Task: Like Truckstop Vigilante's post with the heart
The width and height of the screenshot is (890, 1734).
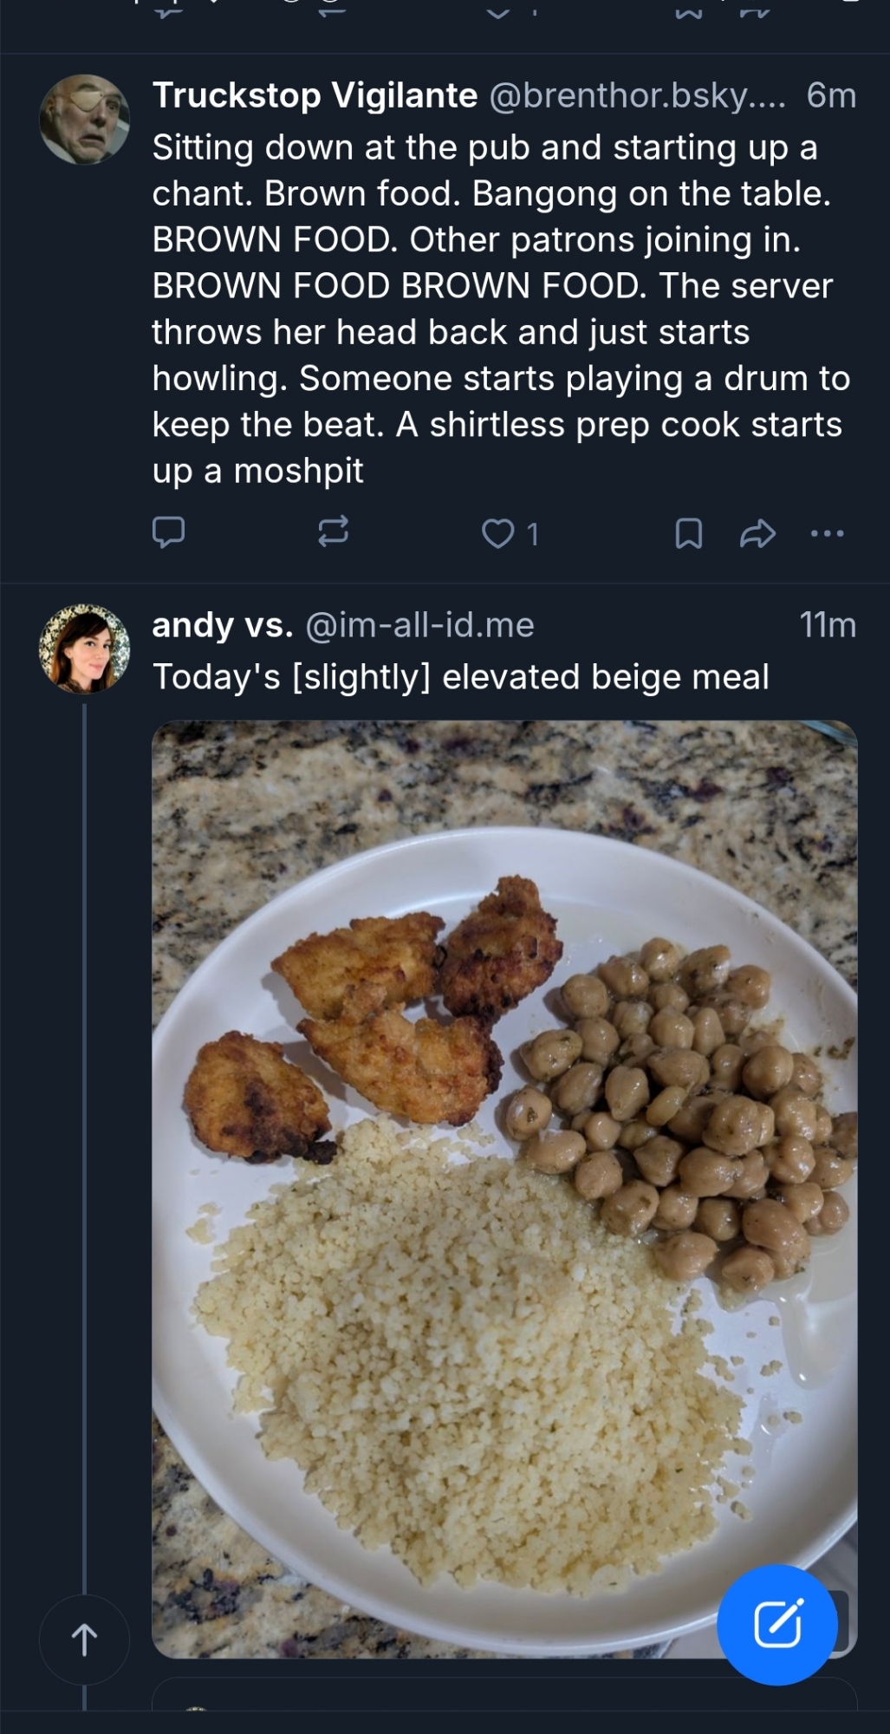Action: point(498,533)
